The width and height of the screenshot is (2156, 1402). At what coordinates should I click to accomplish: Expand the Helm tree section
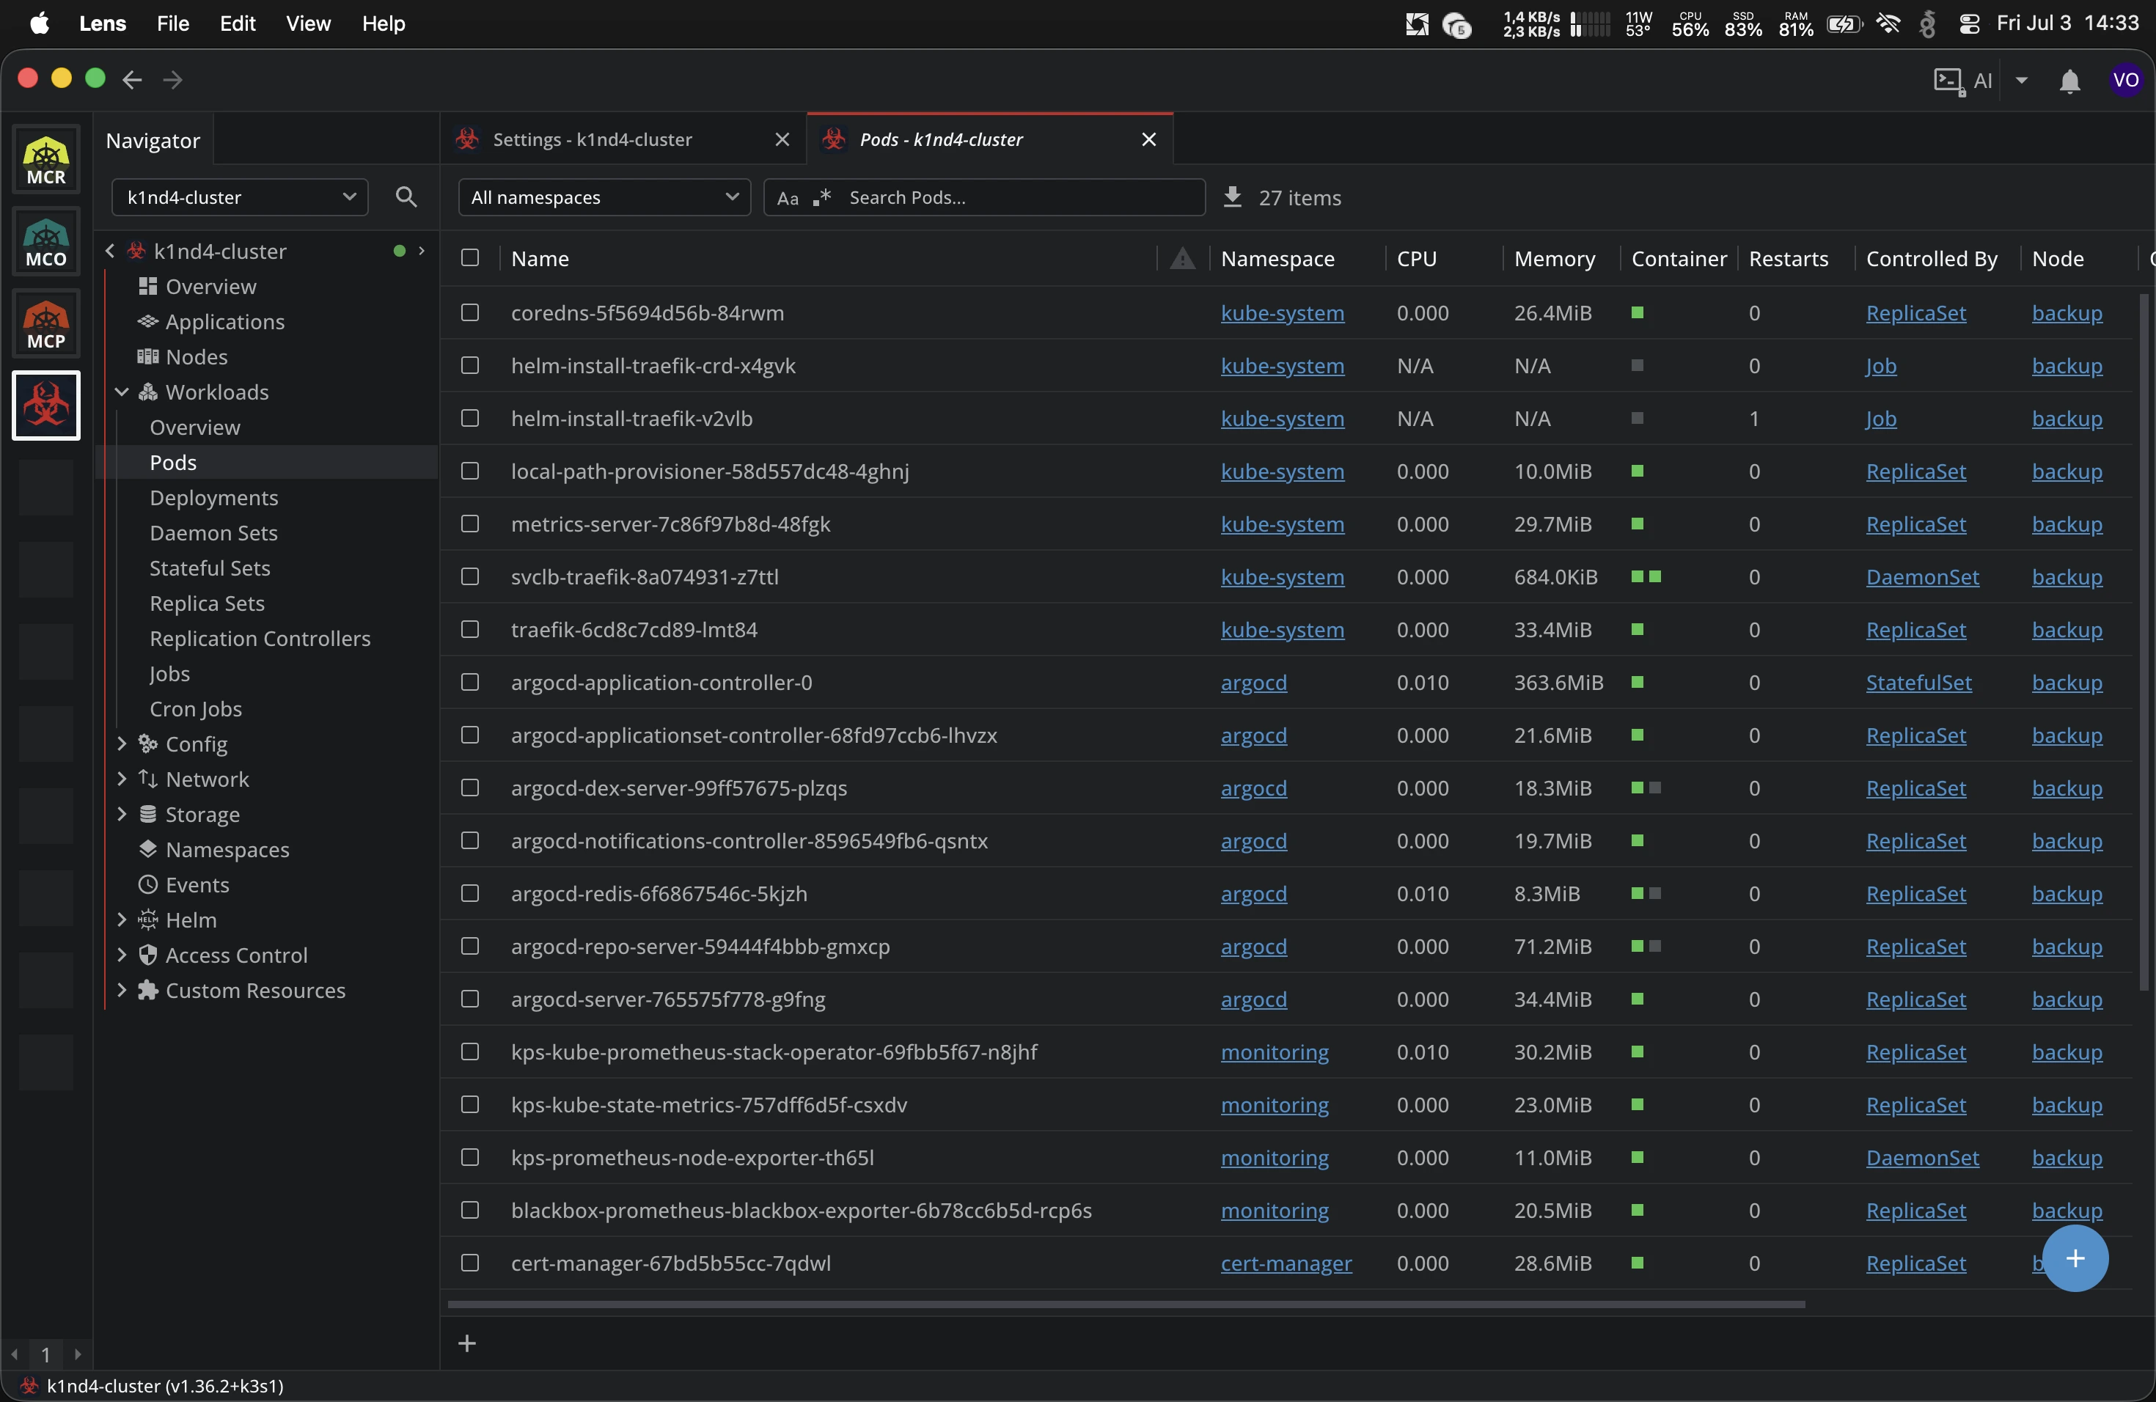(x=122, y=920)
